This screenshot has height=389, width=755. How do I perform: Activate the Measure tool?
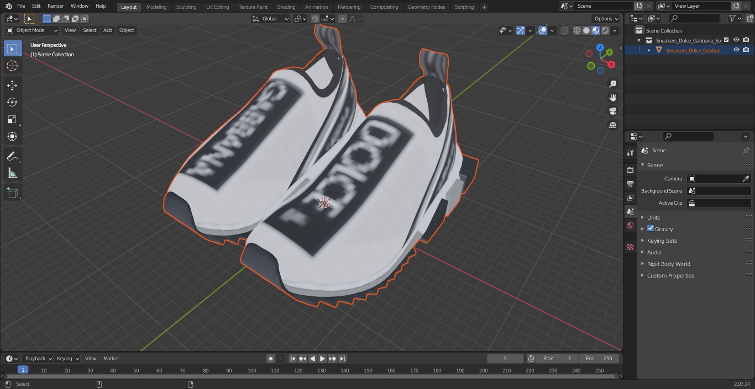coord(12,174)
